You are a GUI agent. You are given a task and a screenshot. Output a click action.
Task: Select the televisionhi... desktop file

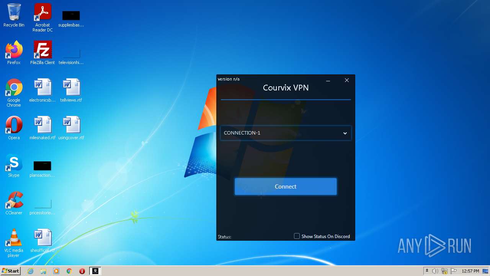pyautogui.click(x=71, y=56)
